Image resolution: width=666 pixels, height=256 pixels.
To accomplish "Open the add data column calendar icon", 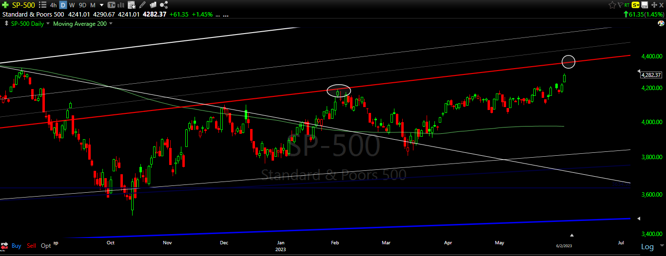I will pos(132,4).
